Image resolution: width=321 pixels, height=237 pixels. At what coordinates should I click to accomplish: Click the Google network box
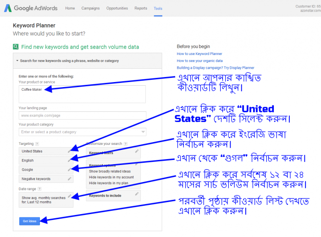(46, 170)
